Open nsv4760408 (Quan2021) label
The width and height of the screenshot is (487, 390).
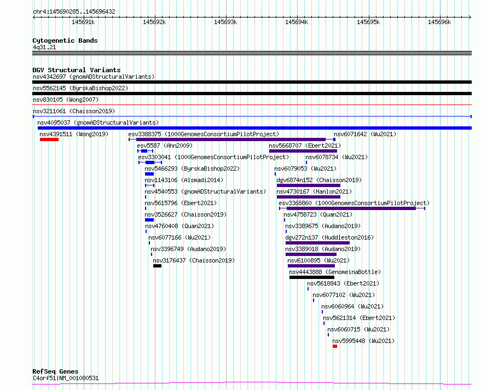click(x=179, y=226)
